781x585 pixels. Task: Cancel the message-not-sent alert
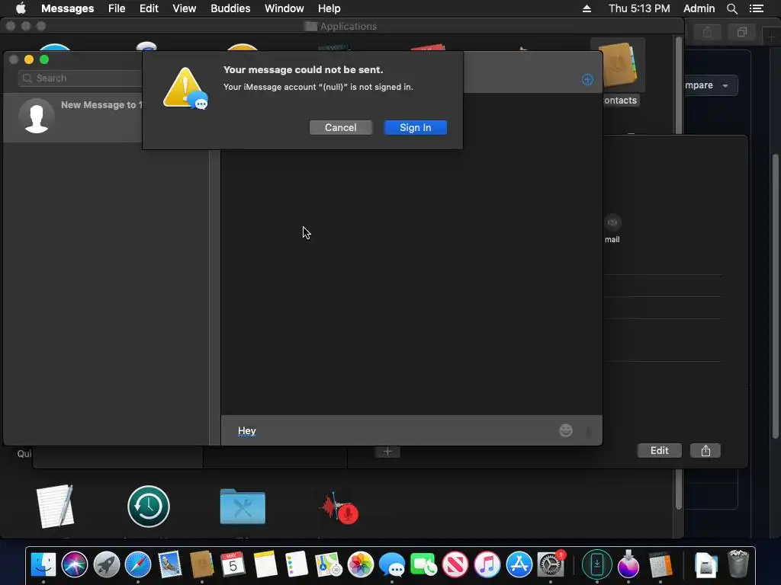point(341,127)
